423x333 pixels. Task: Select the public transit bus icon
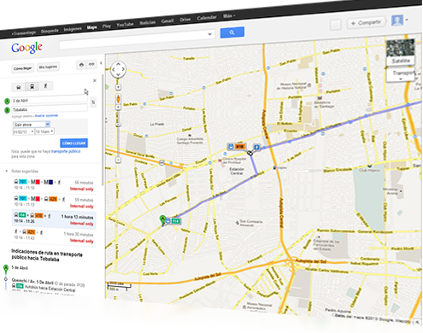pos(32,86)
